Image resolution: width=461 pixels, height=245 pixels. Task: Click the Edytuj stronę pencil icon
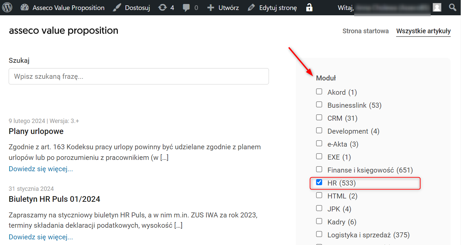point(252,7)
